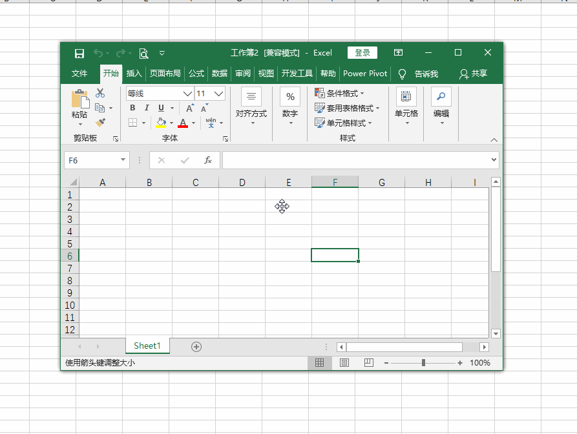Switch to 插入 Insert tab
This screenshot has height=434, width=577.
click(x=134, y=74)
